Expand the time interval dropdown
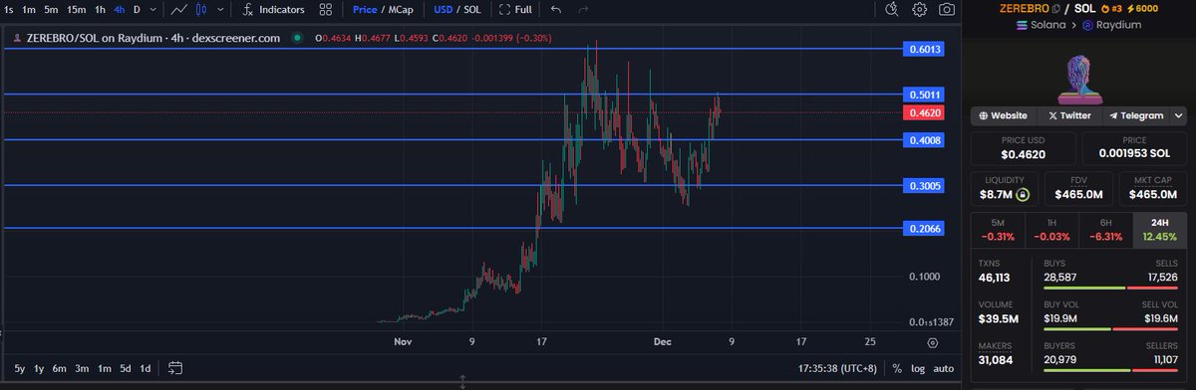This screenshot has height=390, width=1196. [152, 9]
